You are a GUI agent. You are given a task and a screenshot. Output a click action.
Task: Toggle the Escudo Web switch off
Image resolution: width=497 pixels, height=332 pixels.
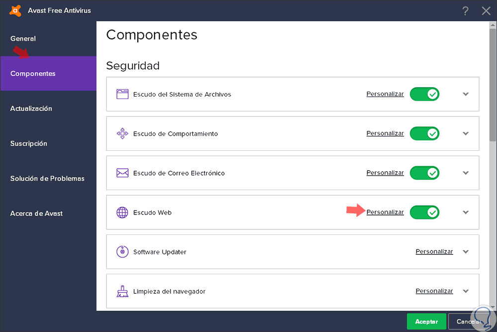424,213
